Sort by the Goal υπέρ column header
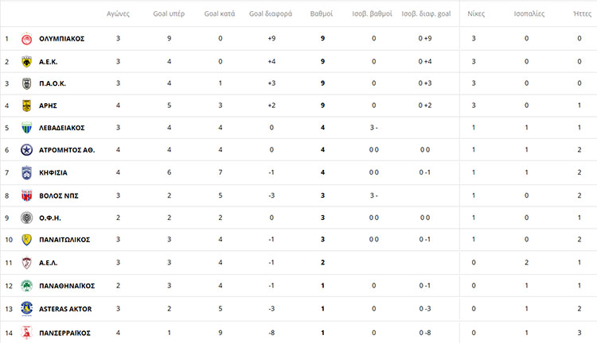Screen dimensions: 597x343 [x=170, y=14]
